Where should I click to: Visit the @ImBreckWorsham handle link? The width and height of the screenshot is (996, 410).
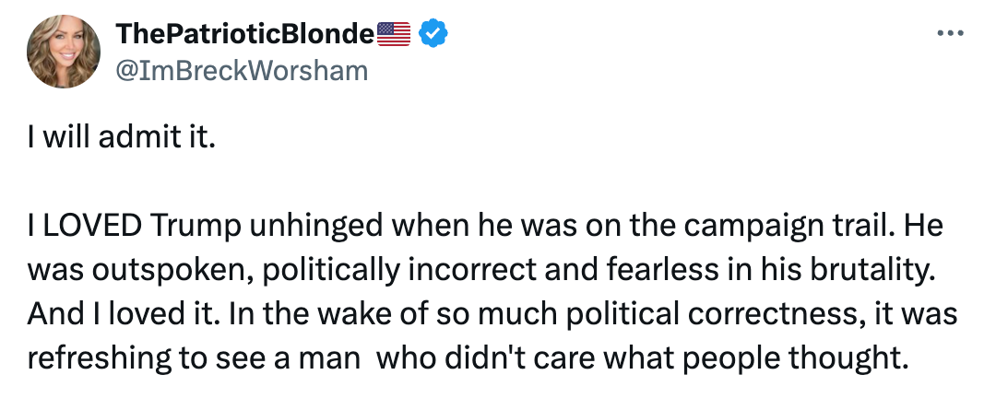(241, 71)
